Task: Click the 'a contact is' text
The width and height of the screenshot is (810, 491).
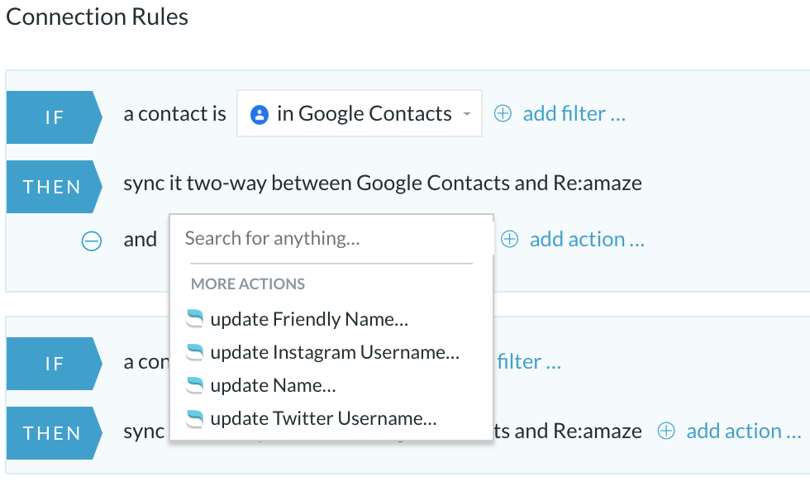Action: pos(174,114)
